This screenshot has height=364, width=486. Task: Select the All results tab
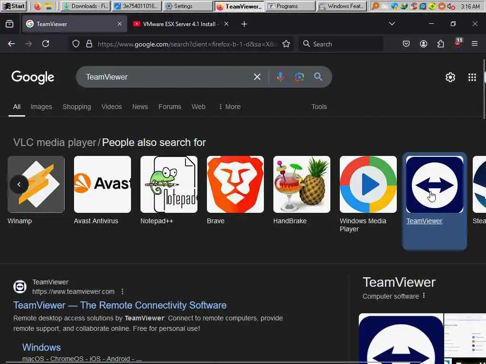pos(17,107)
